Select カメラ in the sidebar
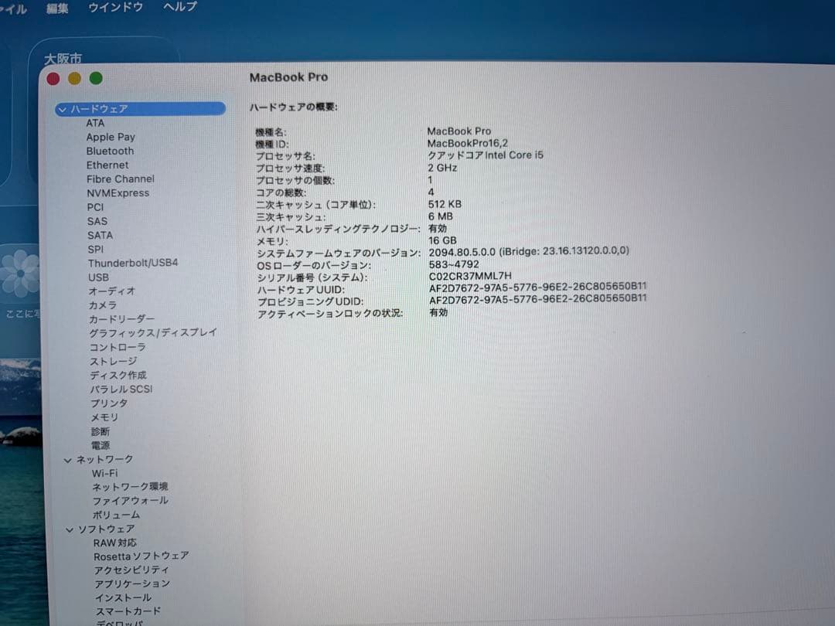Screen dimensions: 835x626 coord(103,305)
